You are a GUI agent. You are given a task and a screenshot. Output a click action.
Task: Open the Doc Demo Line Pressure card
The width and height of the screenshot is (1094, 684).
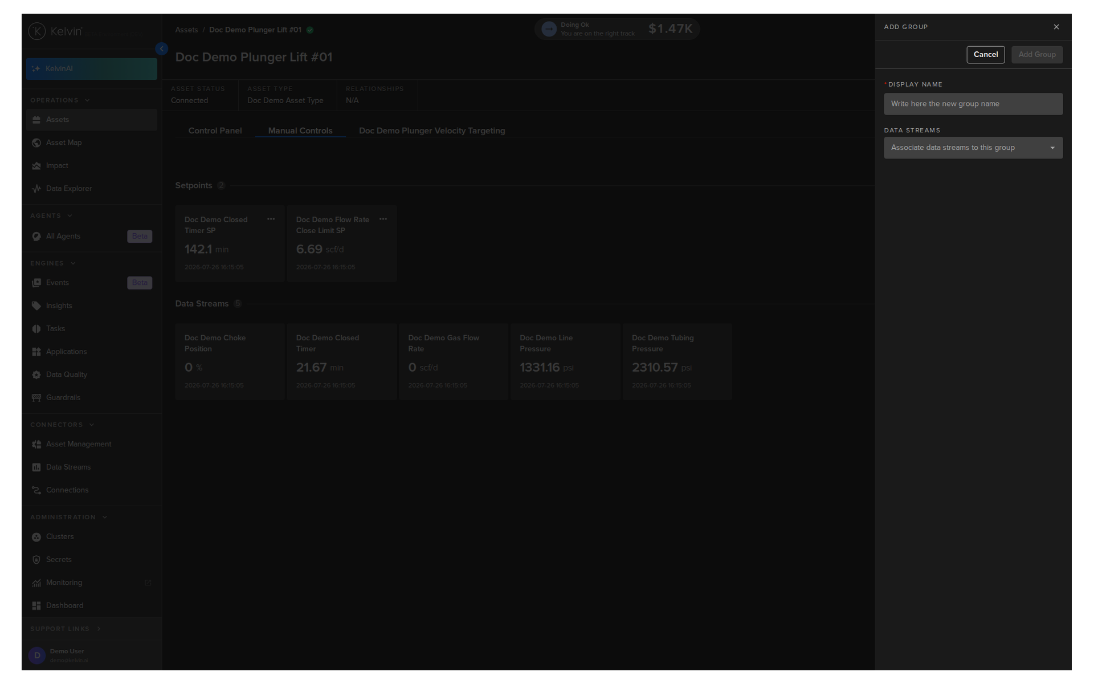tap(565, 362)
